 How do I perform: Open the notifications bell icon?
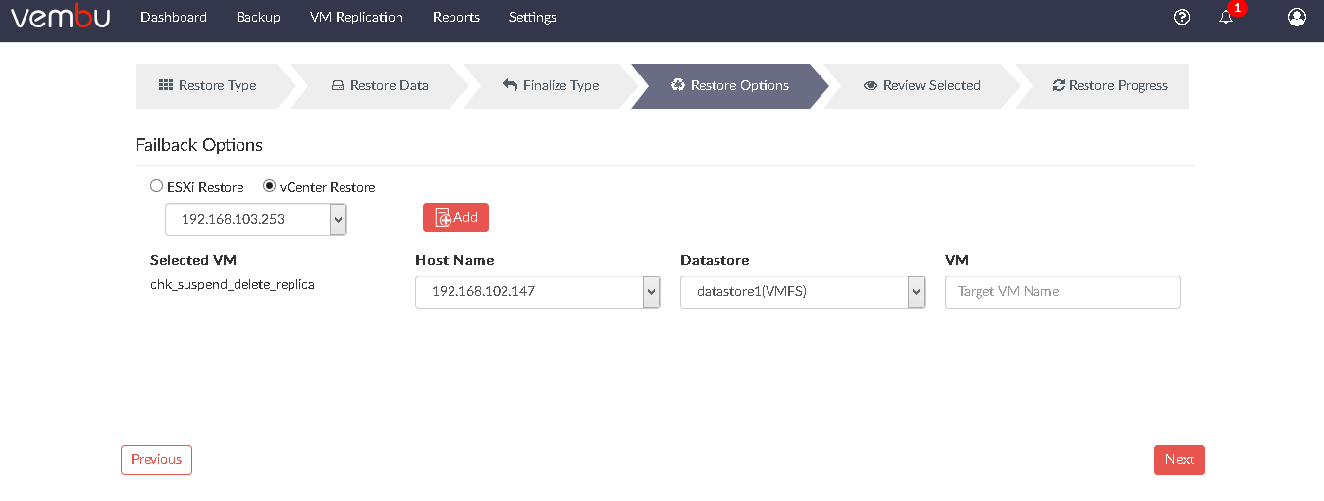pyautogui.click(x=1226, y=17)
